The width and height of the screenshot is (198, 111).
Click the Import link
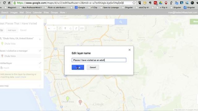[x=6, y=68]
